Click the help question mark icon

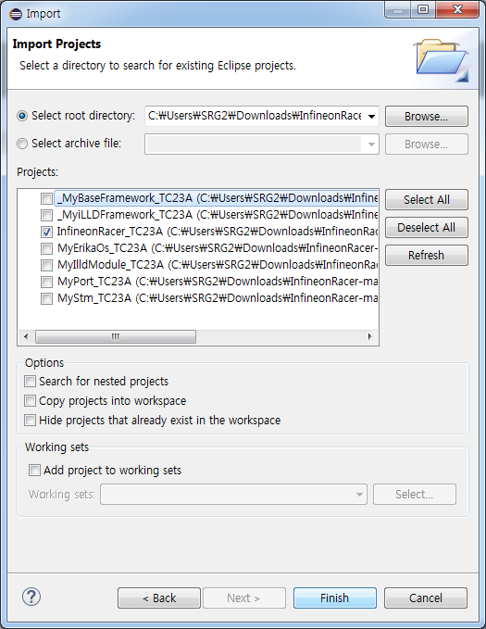31,597
